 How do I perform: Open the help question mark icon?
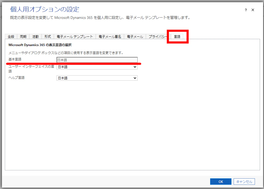(246, 10)
